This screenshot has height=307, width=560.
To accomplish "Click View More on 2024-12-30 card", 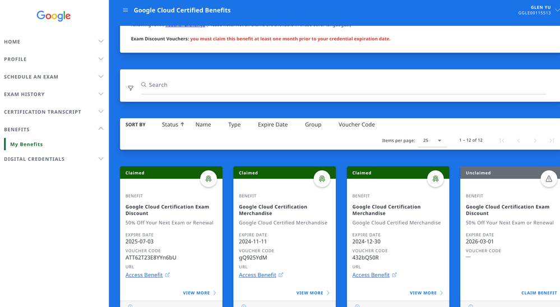I will click(x=427, y=293).
